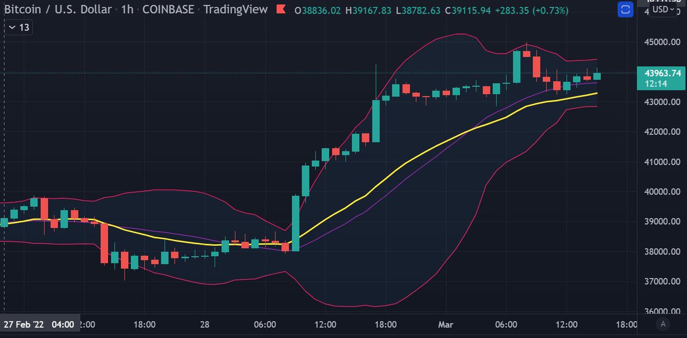Click the 40000.00 price axis label
Viewport: 687px width, 338px height.
pos(662,192)
